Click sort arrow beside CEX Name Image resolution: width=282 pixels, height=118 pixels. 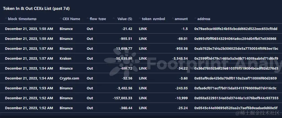coord(61,18)
